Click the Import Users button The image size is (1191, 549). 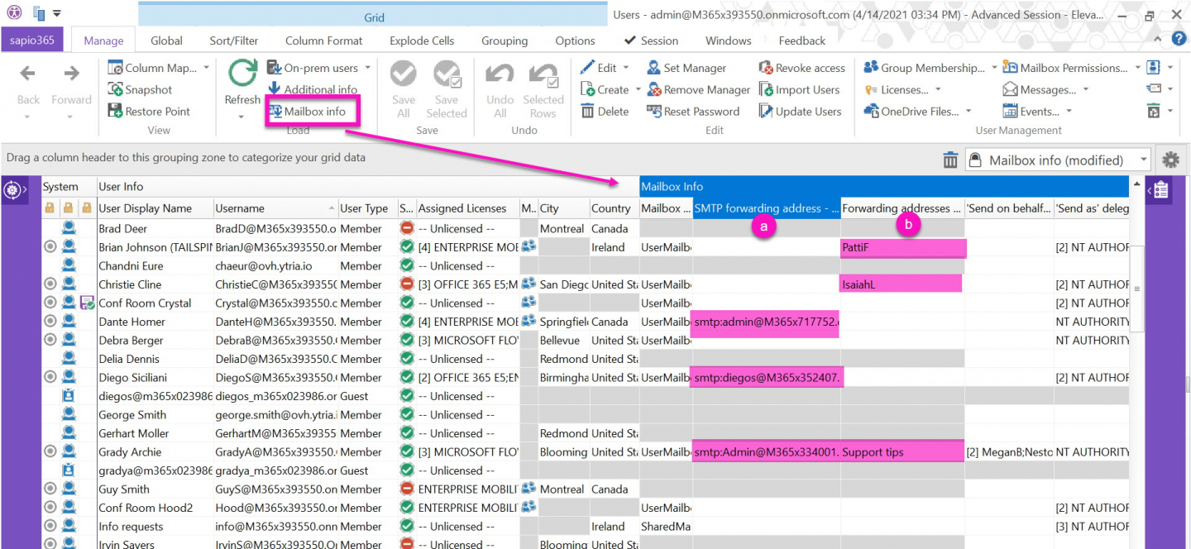[800, 89]
